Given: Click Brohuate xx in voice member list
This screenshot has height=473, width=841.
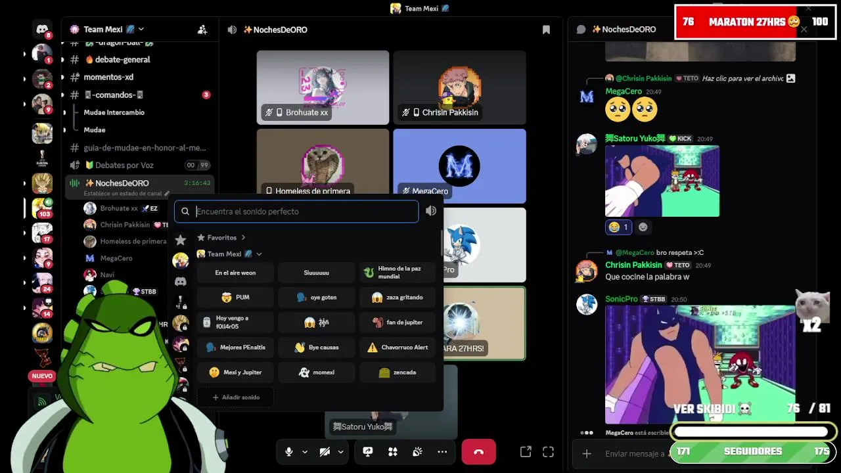Looking at the screenshot, I should (119, 208).
